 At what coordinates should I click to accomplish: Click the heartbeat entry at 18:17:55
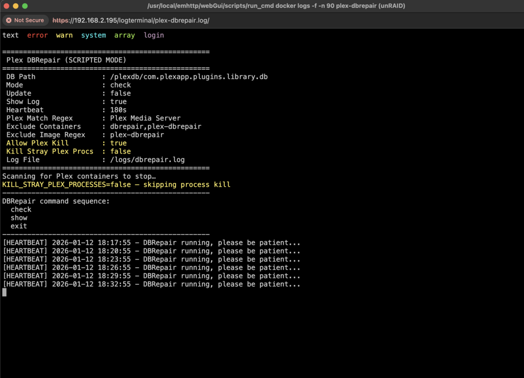point(151,243)
